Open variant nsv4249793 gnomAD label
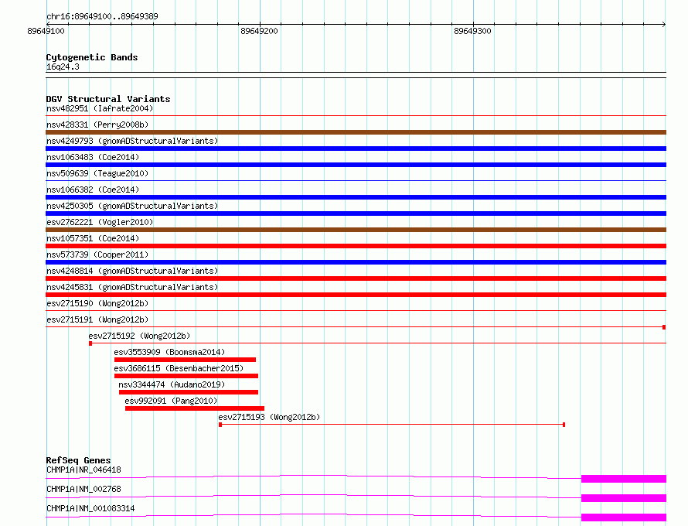 (x=132, y=141)
